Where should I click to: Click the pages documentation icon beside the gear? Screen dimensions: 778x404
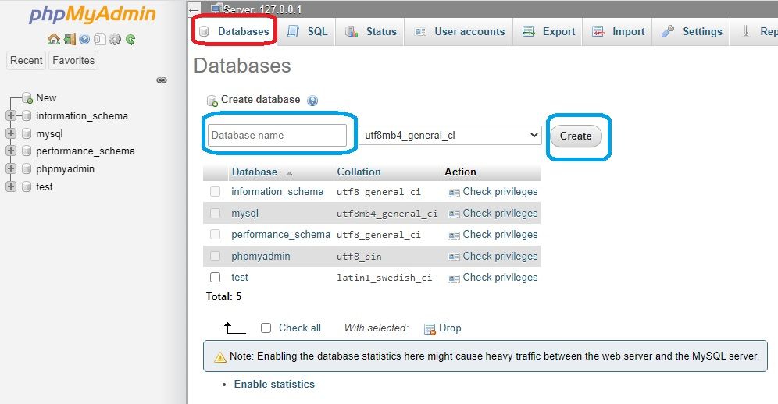pyautogui.click(x=100, y=39)
